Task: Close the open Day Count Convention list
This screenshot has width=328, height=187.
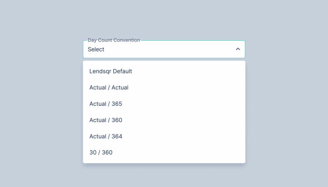Action: pos(238,49)
